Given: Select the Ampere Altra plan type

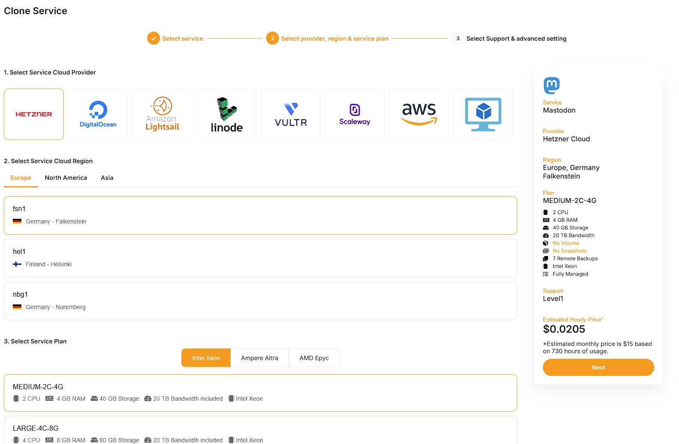Looking at the screenshot, I should click(259, 358).
